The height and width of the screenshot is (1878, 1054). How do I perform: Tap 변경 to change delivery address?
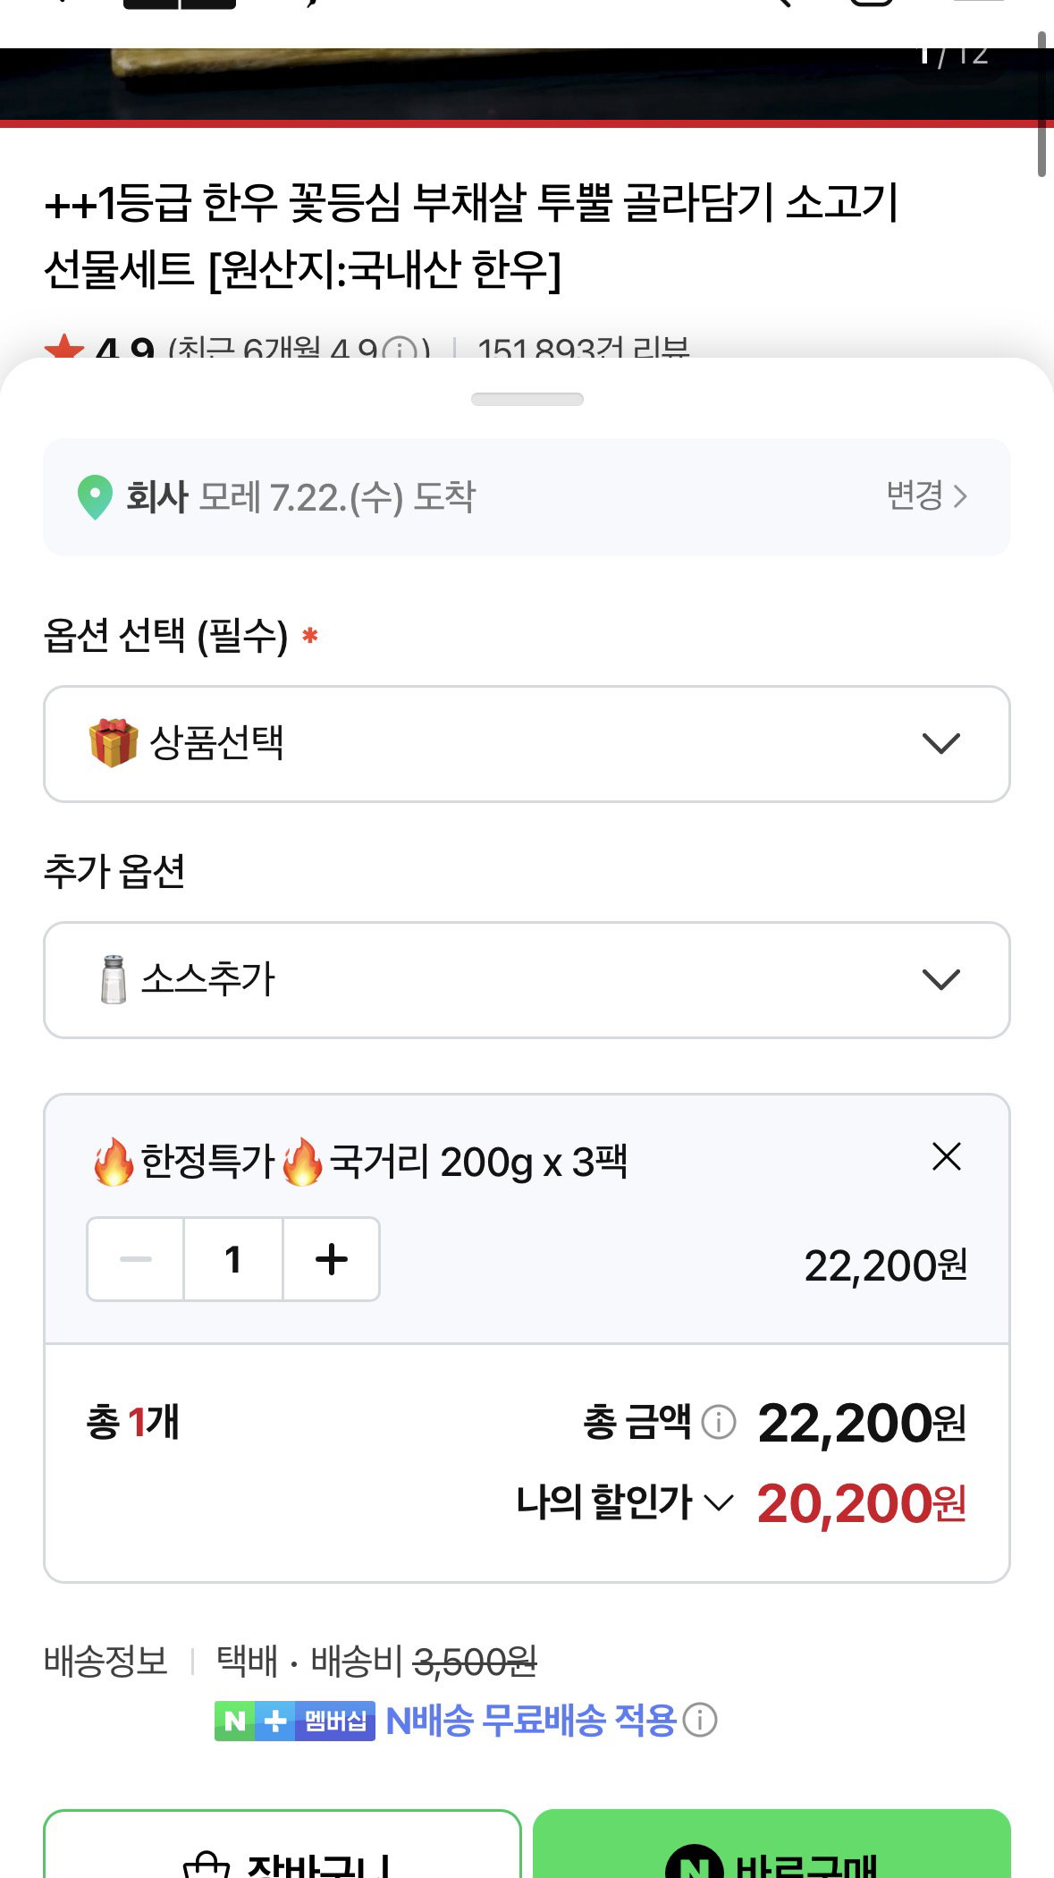pyautogui.click(x=927, y=495)
